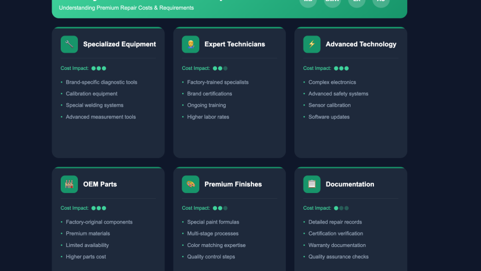Viewport: 481px width, 271px height.
Task: Click 'Sensor calibration' list item
Action: click(x=329, y=105)
